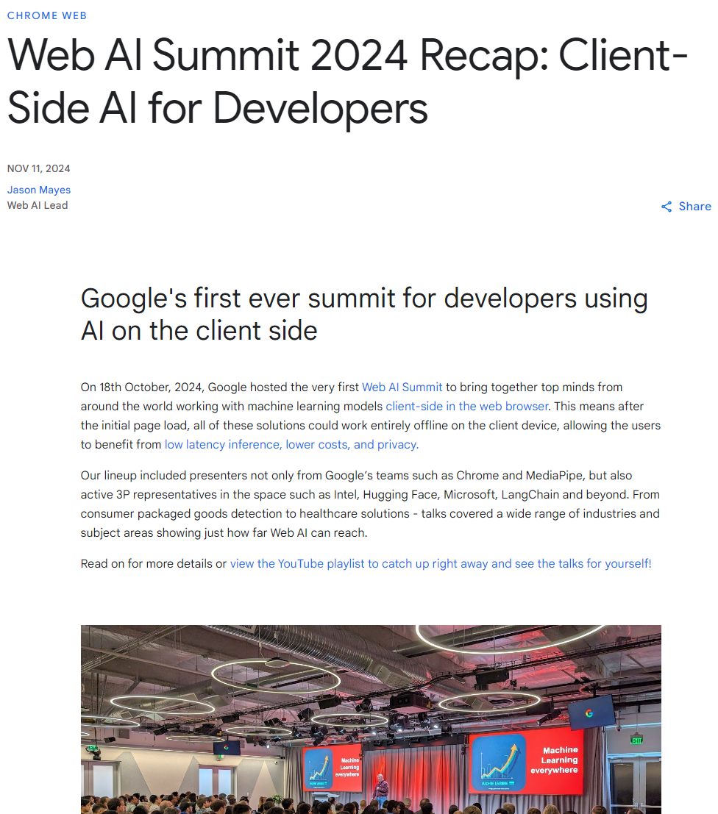The width and height of the screenshot is (718, 814).
Task: Click the Share button
Action: point(686,207)
